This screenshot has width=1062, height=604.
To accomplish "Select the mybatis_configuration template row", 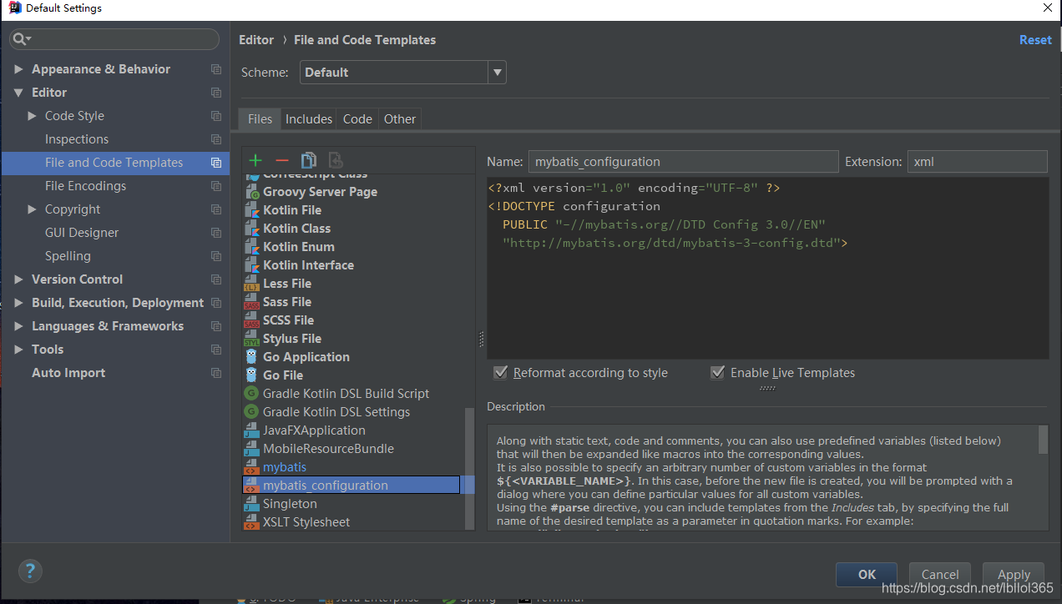I will 351,486.
